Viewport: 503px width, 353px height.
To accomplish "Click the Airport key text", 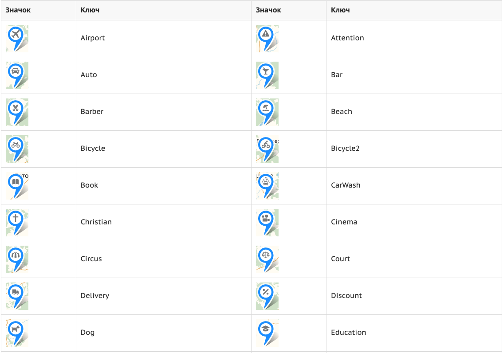I will point(93,38).
